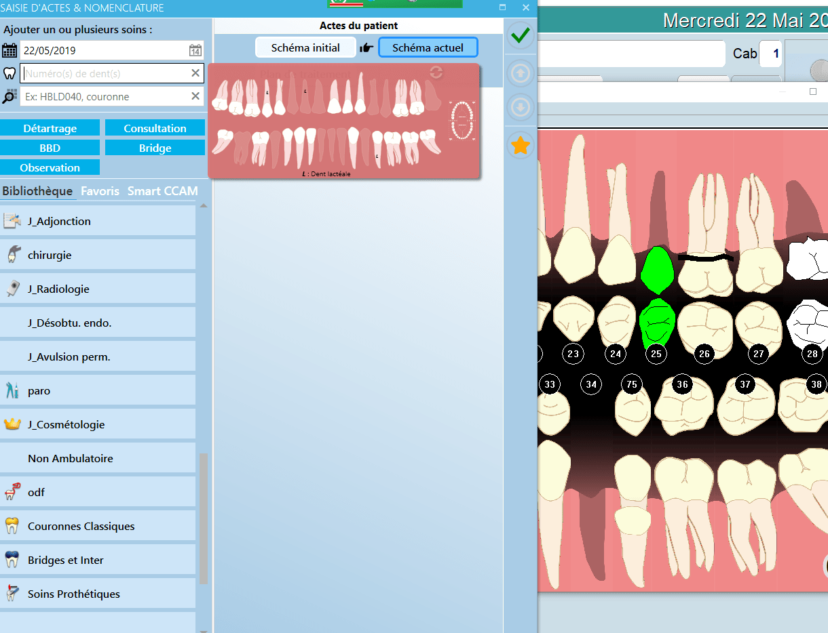Click the refresh icon above tooth chart
Image resolution: width=828 pixels, height=633 pixels.
436,73
